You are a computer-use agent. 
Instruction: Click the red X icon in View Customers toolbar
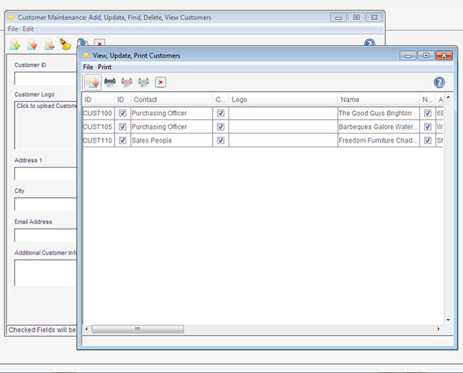[x=160, y=82]
